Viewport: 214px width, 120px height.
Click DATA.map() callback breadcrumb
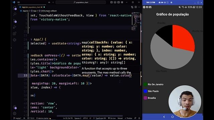(49, 11)
